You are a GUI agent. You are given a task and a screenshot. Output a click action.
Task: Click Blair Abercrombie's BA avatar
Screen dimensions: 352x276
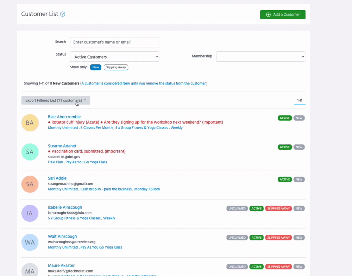30,123
